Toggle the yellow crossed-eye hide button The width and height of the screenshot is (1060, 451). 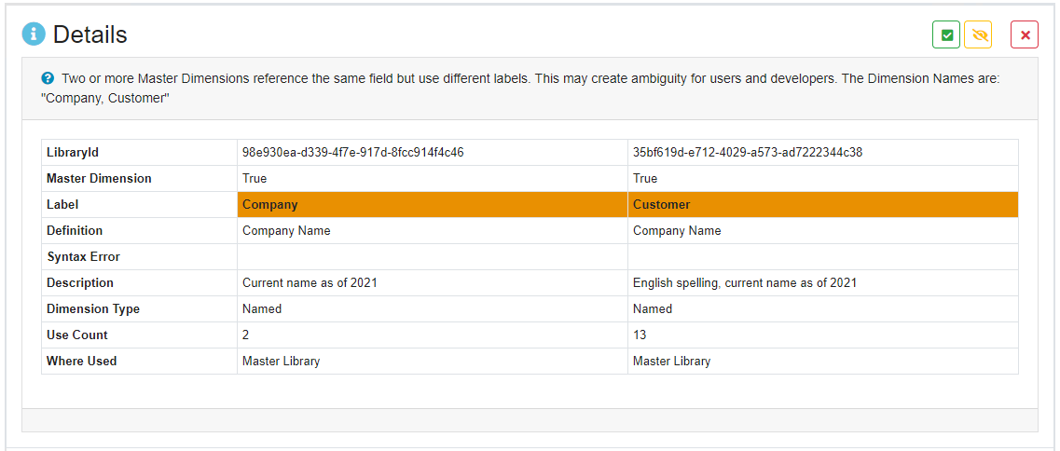pos(978,35)
